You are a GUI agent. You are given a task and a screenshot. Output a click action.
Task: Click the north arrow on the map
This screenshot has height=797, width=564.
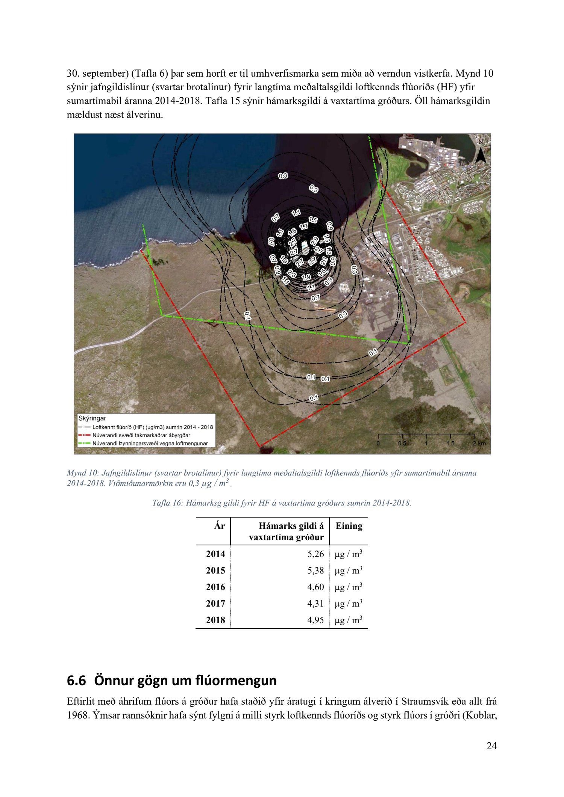pos(480,152)
